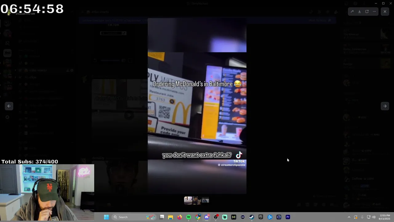394x222 pixels.
Task: Open media in browser via pop-out icon
Action: (367, 11)
